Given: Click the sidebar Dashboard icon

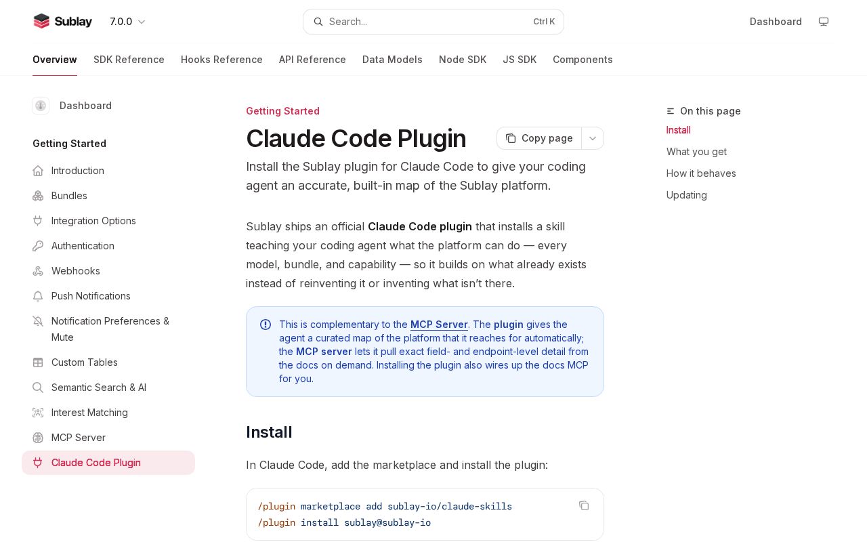Looking at the screenshot, I should click(41, 106).
